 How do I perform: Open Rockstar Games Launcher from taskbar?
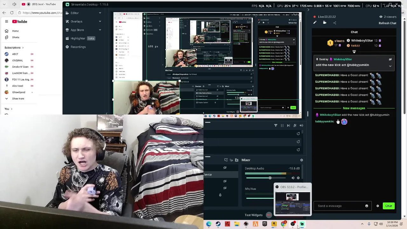(x=274, y=224)
